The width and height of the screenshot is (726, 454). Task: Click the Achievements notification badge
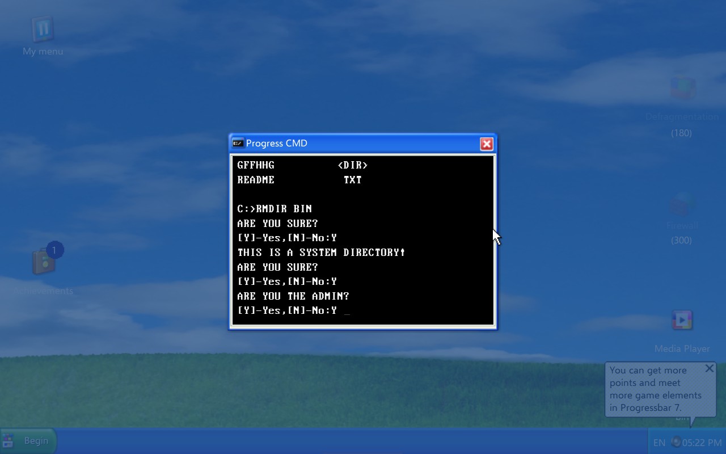[x=54, y=250]
